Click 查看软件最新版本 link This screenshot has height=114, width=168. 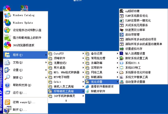point(102,86)
